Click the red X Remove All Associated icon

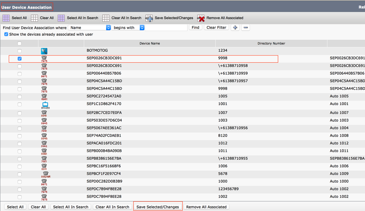[201, 18]
